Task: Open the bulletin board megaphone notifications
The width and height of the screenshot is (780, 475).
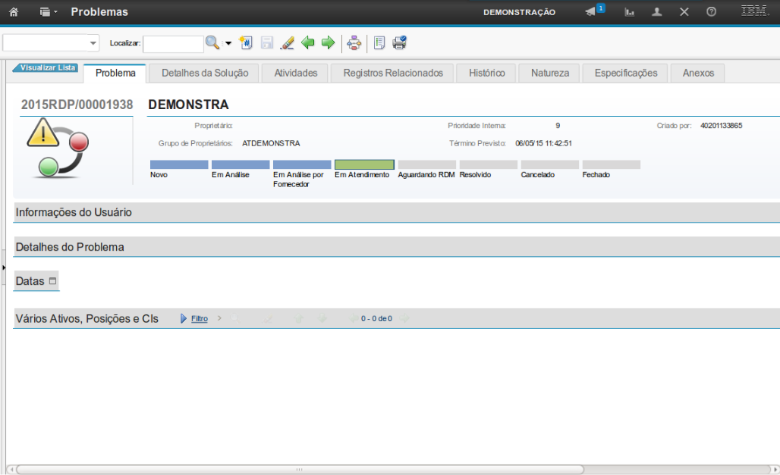Action: point(591,12)
